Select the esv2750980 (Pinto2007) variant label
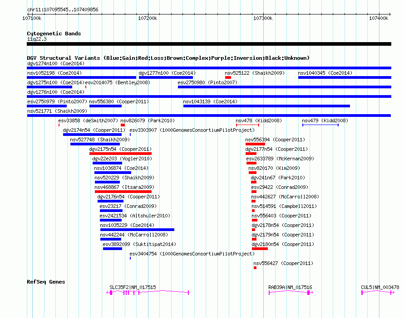This screenshot has height=318, width=404. pyautogui.click(x=207, y=82)
